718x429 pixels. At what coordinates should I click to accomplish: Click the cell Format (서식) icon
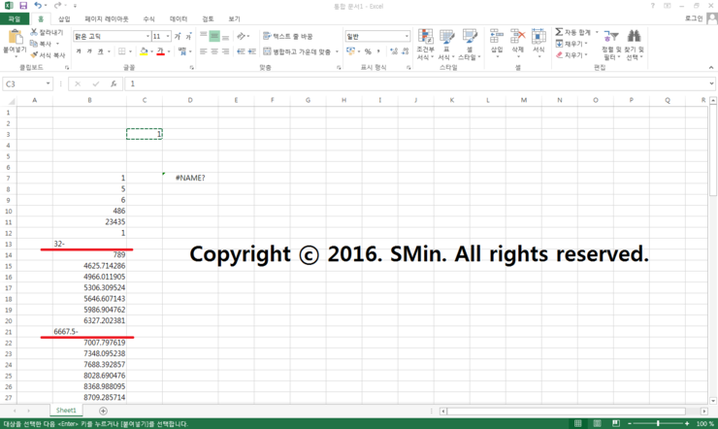[538, 36]
